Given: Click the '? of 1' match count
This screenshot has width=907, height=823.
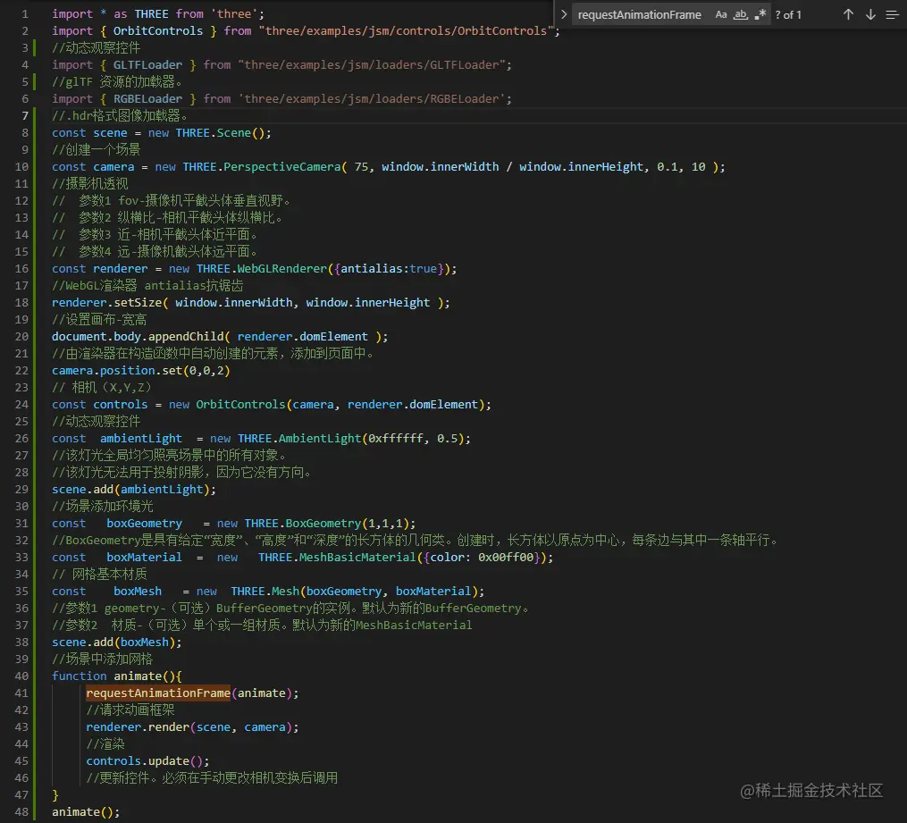Looking at the screenshot, I should [788, 14].
